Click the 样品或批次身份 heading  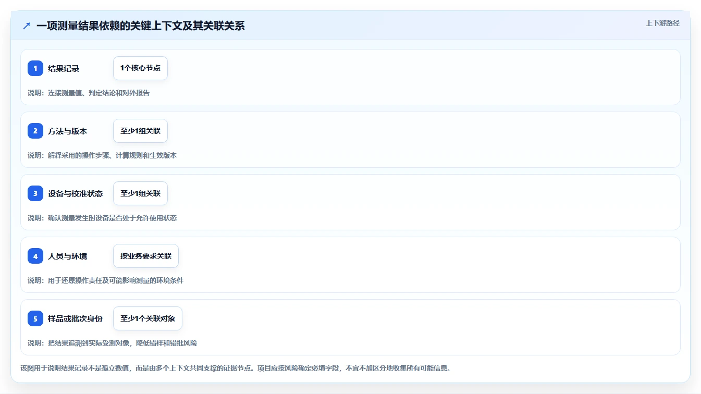75,318
